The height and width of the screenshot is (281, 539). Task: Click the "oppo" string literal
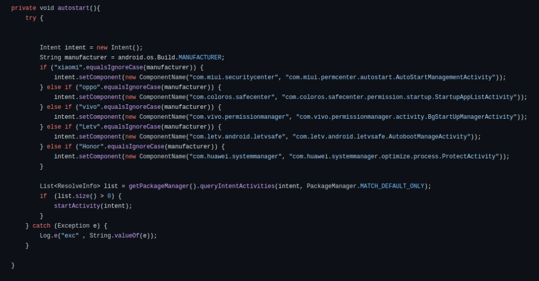point(89,87)
